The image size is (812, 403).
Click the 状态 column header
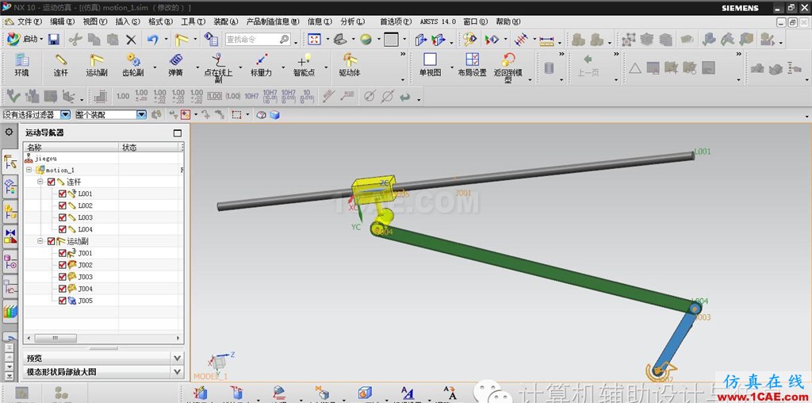click(x=149, y=147)
